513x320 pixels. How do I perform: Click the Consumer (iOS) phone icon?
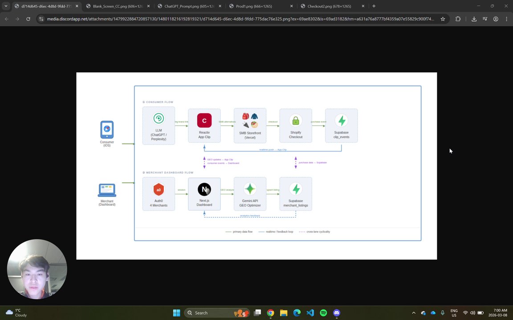click(x=107, y=130)
